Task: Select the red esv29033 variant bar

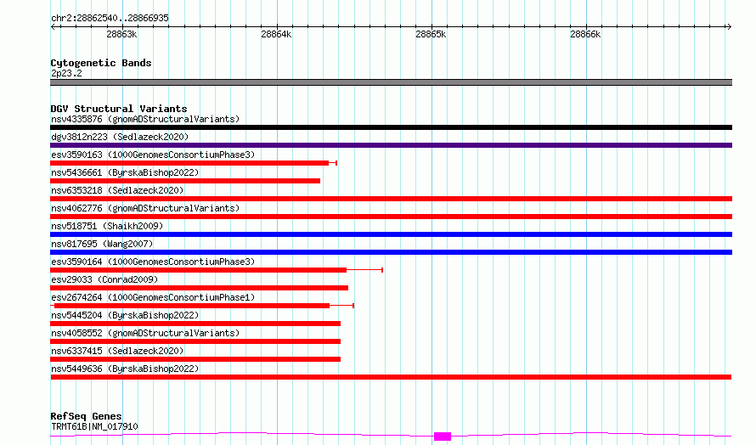Action: pos(199,288)
